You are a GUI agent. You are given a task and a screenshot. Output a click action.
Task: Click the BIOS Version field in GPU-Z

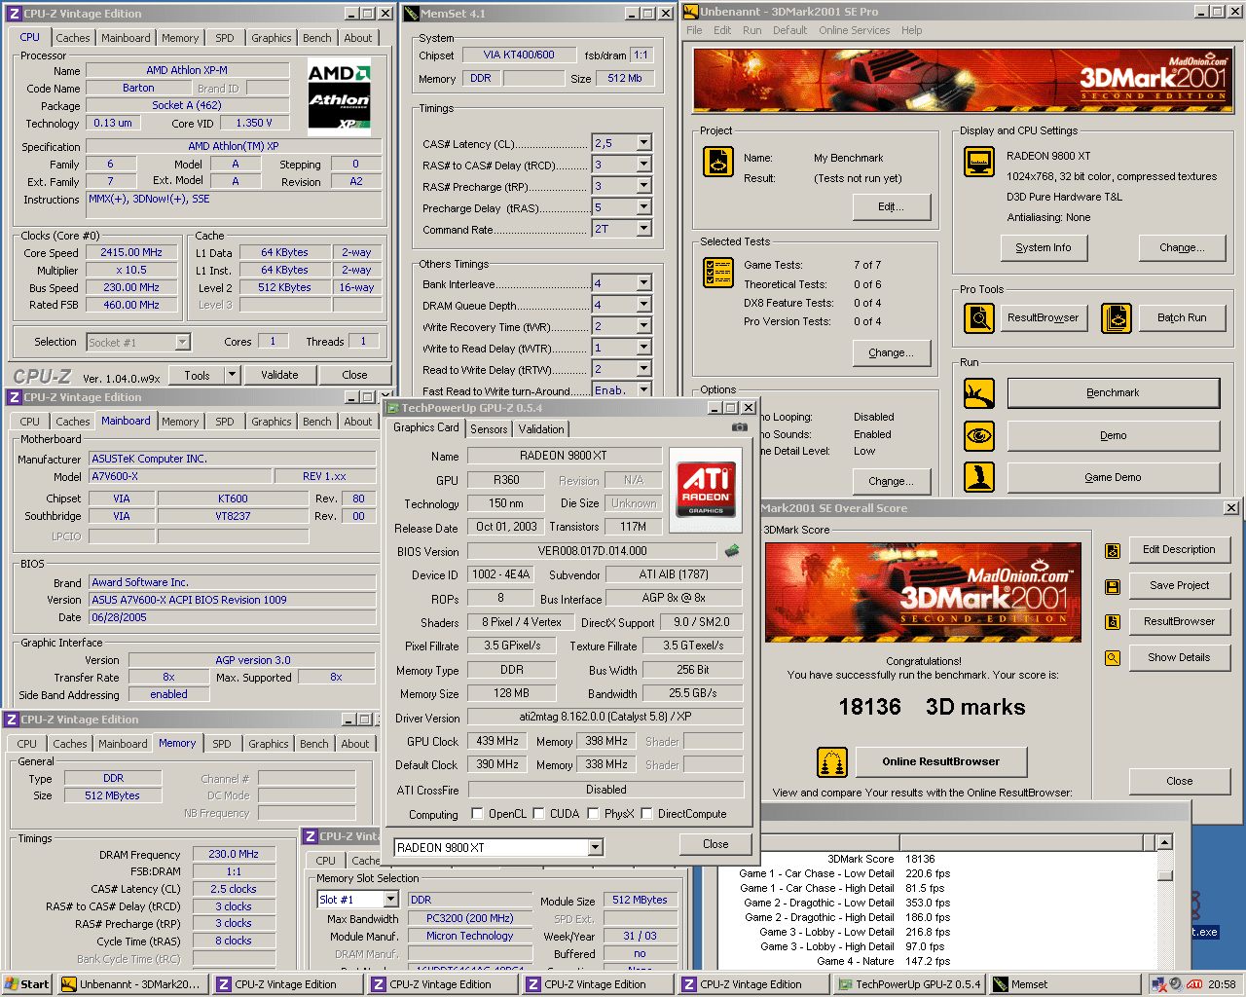pyautogui.click(x=592, y=551)
